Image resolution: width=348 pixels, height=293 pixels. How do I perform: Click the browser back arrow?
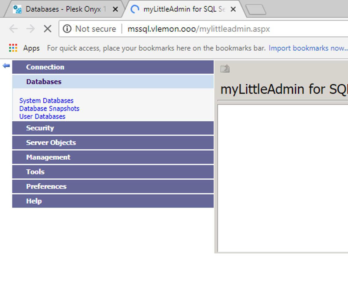pos(13,29)
